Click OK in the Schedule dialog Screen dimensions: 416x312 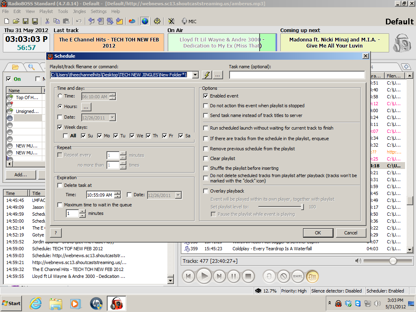coord(318,233)
